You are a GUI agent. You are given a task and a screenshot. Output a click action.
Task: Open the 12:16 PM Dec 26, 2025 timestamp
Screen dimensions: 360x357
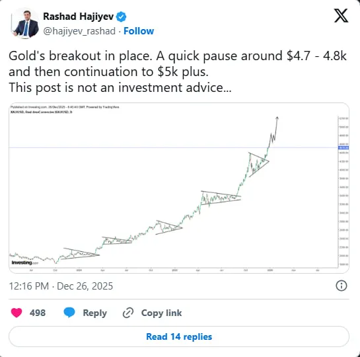click(x=61, y=286)
